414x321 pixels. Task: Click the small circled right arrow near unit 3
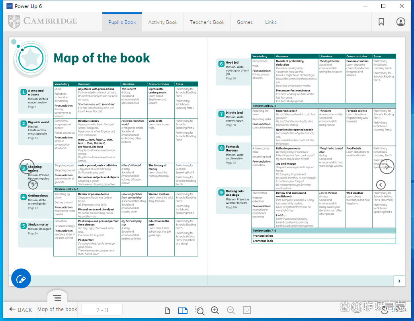point(33,185)
